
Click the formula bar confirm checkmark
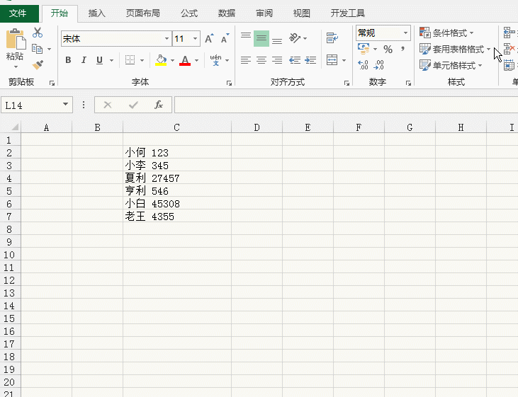133,105
